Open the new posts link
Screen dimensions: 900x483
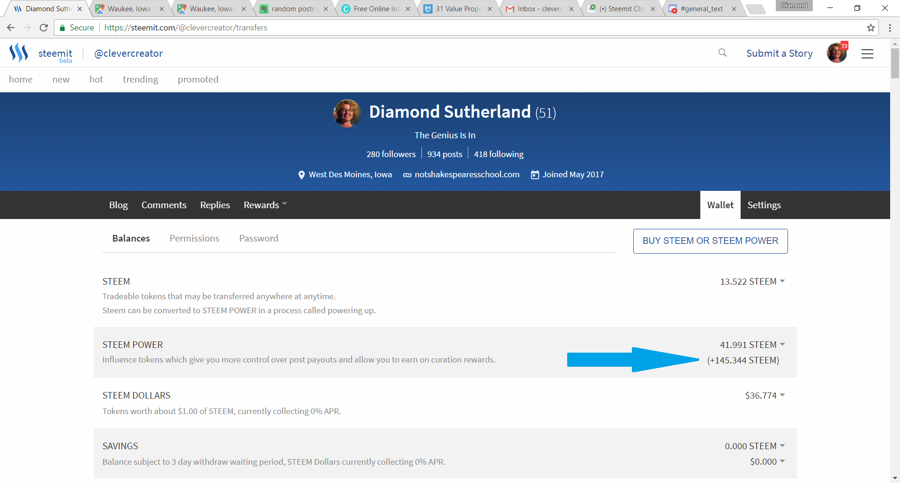tap(61, 79)
